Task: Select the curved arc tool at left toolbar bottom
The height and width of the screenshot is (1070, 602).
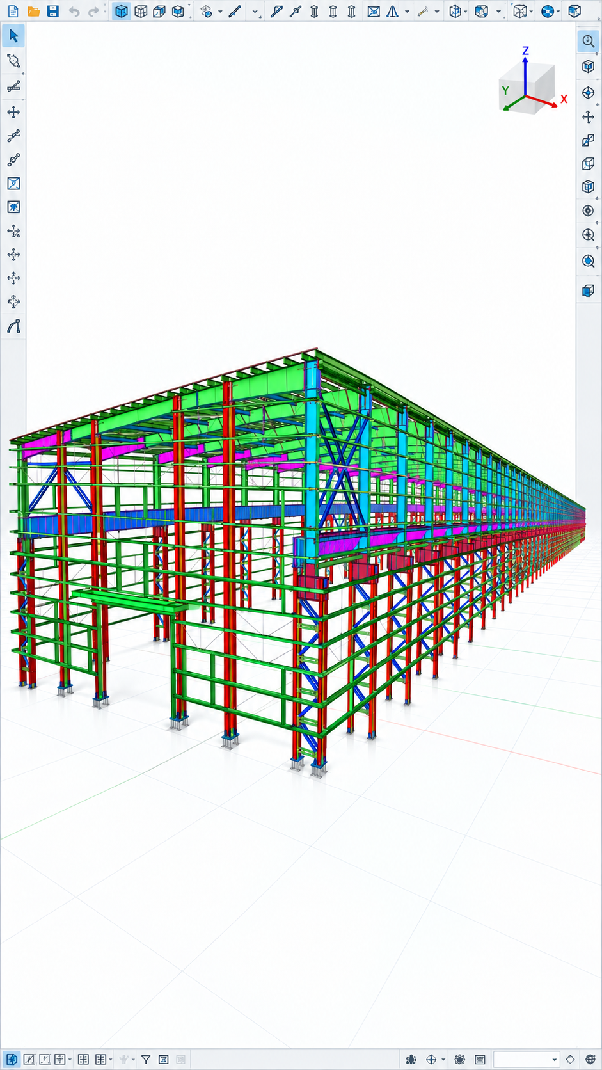Action: 13,327
